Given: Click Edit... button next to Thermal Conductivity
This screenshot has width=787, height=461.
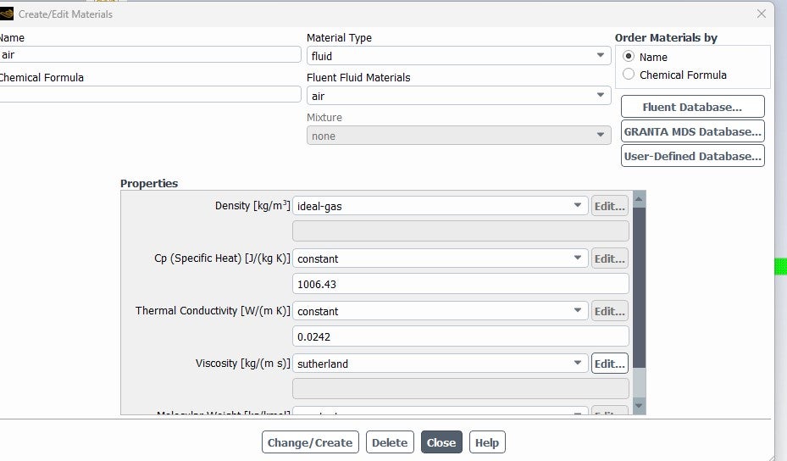Looking at the screenshot, I should coord(609,311).
